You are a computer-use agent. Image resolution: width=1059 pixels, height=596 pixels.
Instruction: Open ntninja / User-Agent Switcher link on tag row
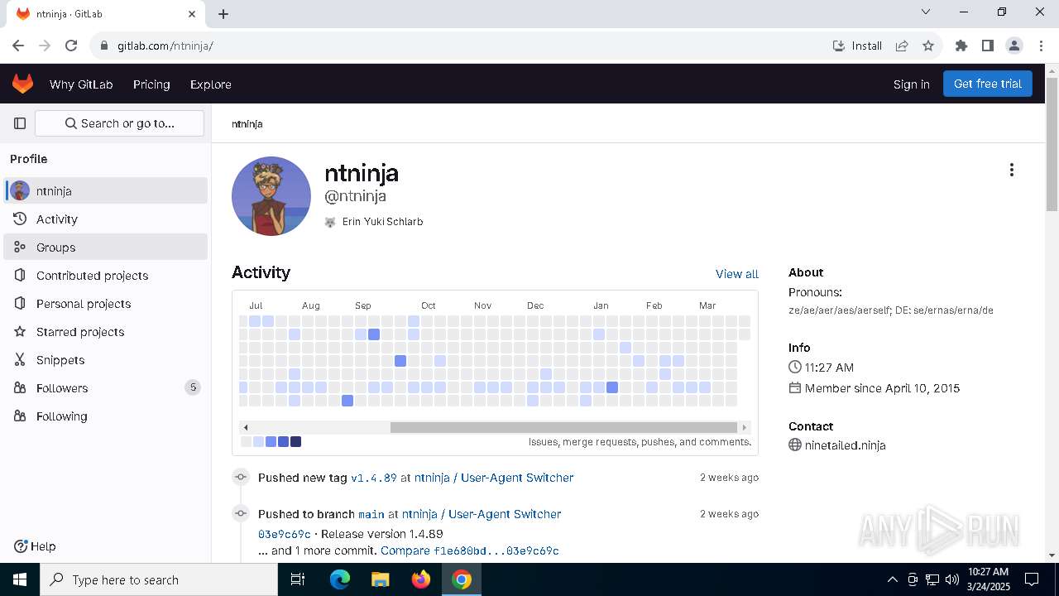tap(494, 478)
